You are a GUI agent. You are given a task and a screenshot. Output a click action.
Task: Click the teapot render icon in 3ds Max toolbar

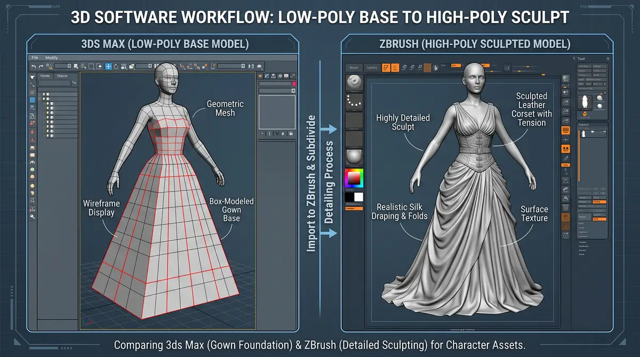click(x=259, y=66)
